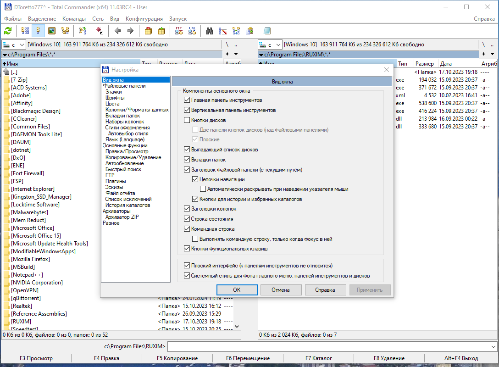Click the URL download toolbar icon
Viewport: 499px width, 367px height.
coord(192,31)
